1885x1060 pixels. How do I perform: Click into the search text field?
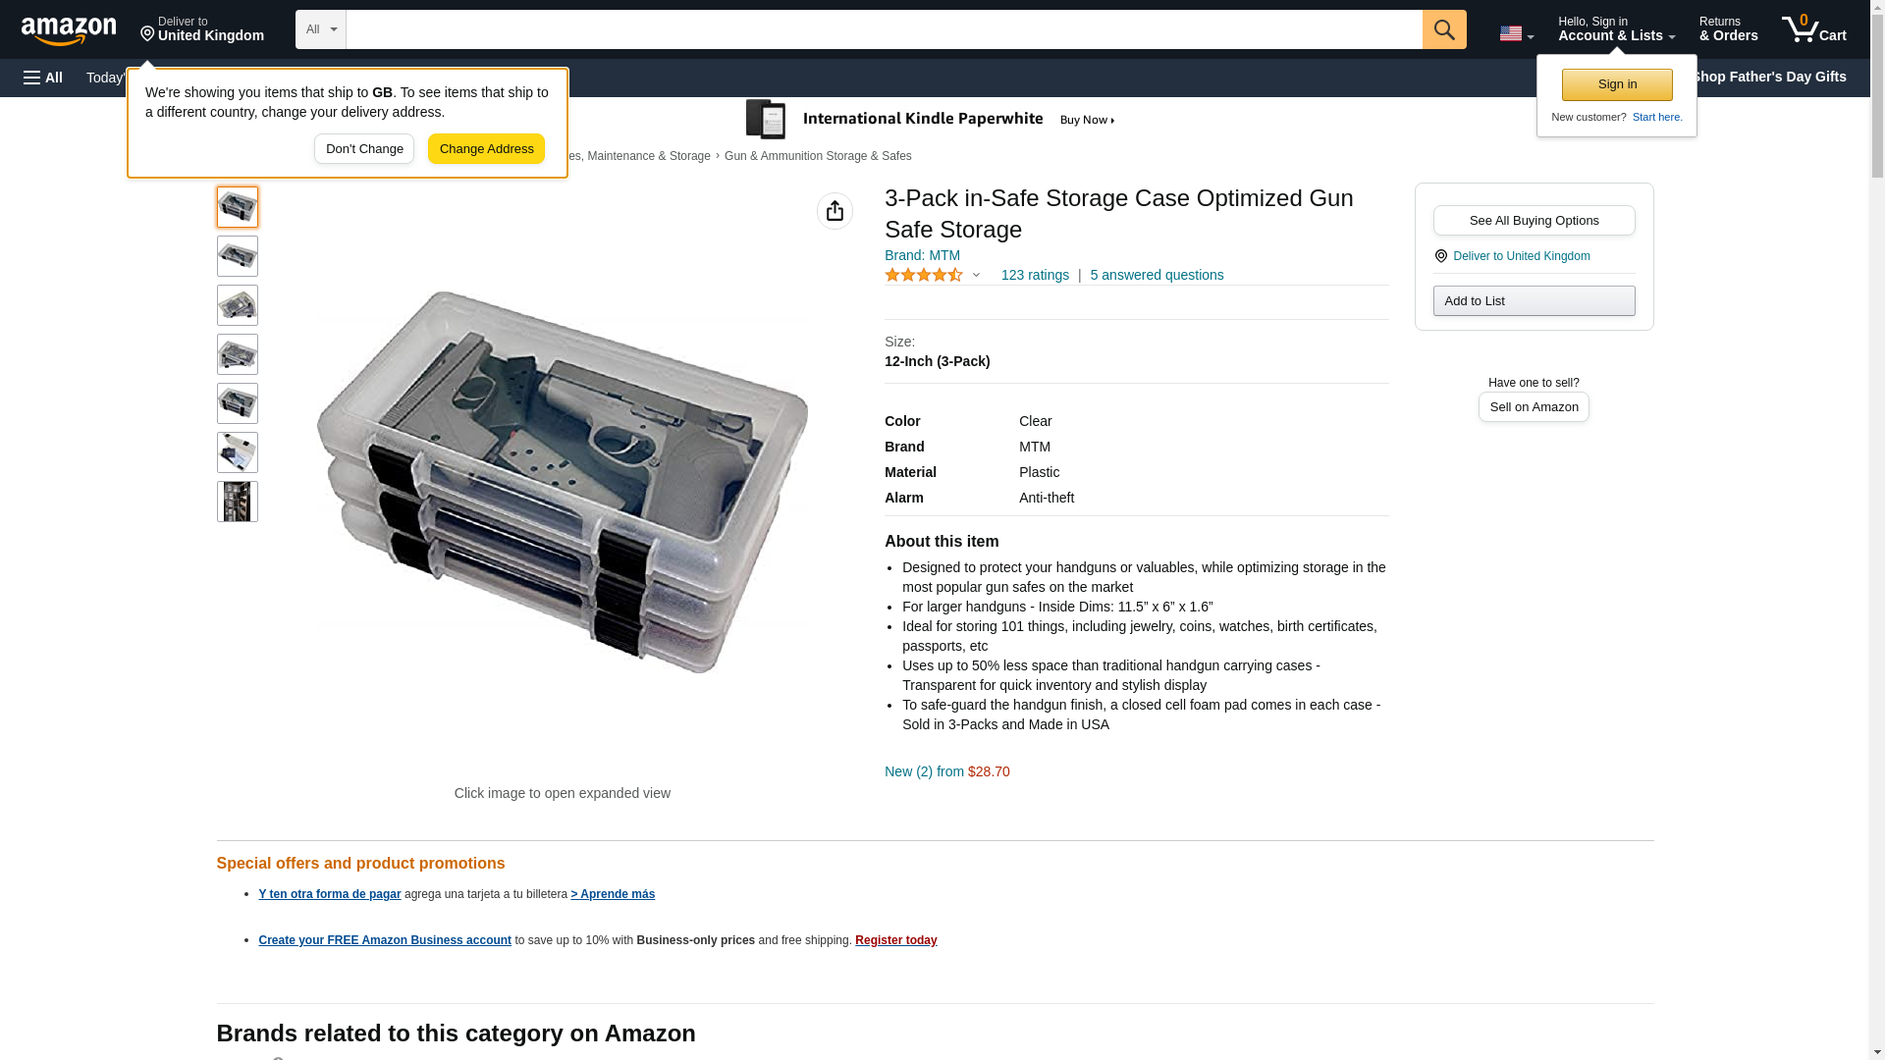884,29
